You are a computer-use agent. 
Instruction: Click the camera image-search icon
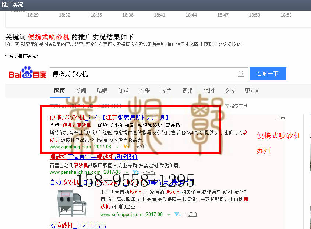click(241, 74)
